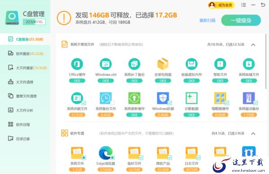269x174 pixels.
Task: Toggle the 系统驱动备份 checkbox
Action: click(256, 103)
